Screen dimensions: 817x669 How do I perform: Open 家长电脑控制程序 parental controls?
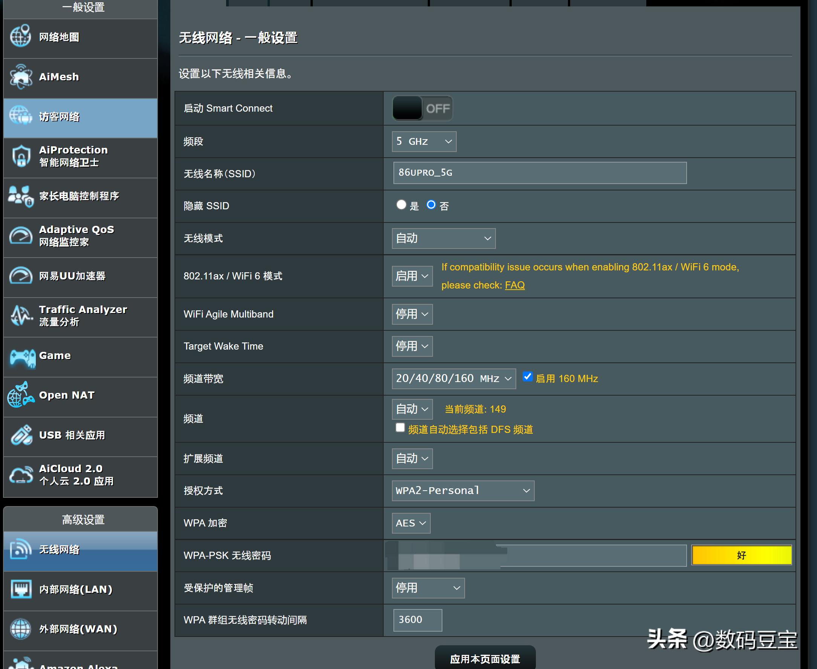tap(79, 197)
